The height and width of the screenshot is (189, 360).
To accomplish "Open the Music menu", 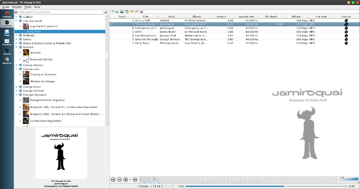I will click(6, 7).
